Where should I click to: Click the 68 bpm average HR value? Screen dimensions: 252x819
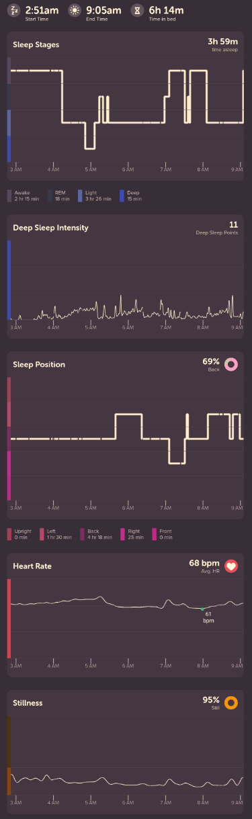tap(205, 562)
